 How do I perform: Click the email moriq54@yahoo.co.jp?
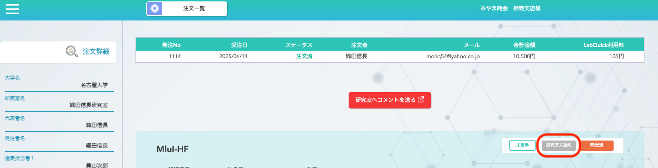[x=453, y=56]
